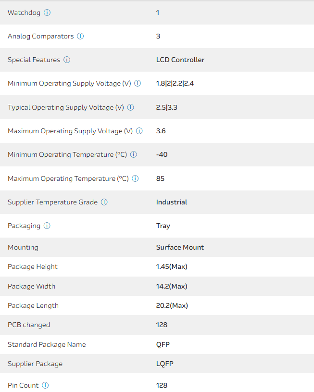Viewport: 314px width, 392px height.
Task: Click the info icon next to Packaging
Action: click(47, 226)
